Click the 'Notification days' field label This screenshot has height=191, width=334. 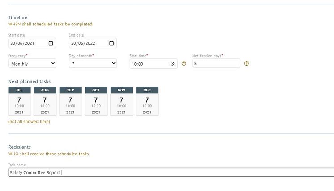207,56
